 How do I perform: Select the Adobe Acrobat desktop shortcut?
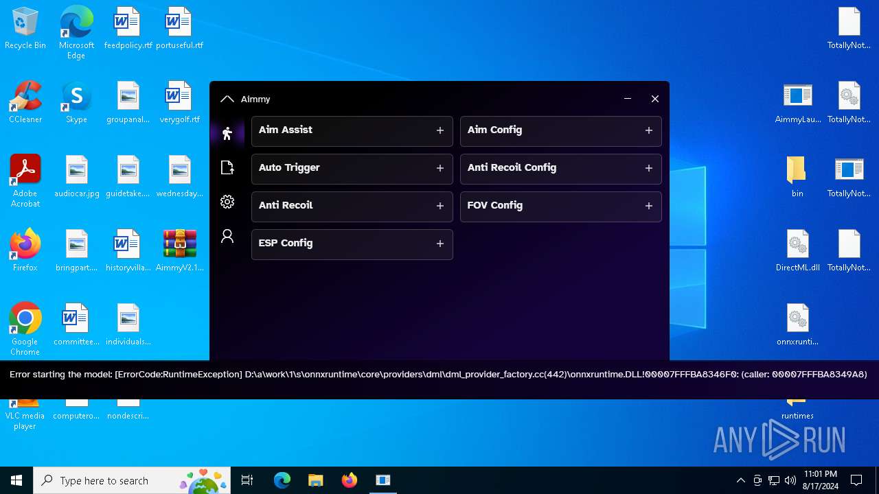click(x=25, y=181)
